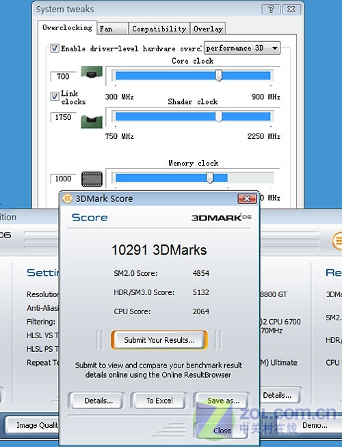
Task: Click Submit Your Results button
Action: point(159,340)
